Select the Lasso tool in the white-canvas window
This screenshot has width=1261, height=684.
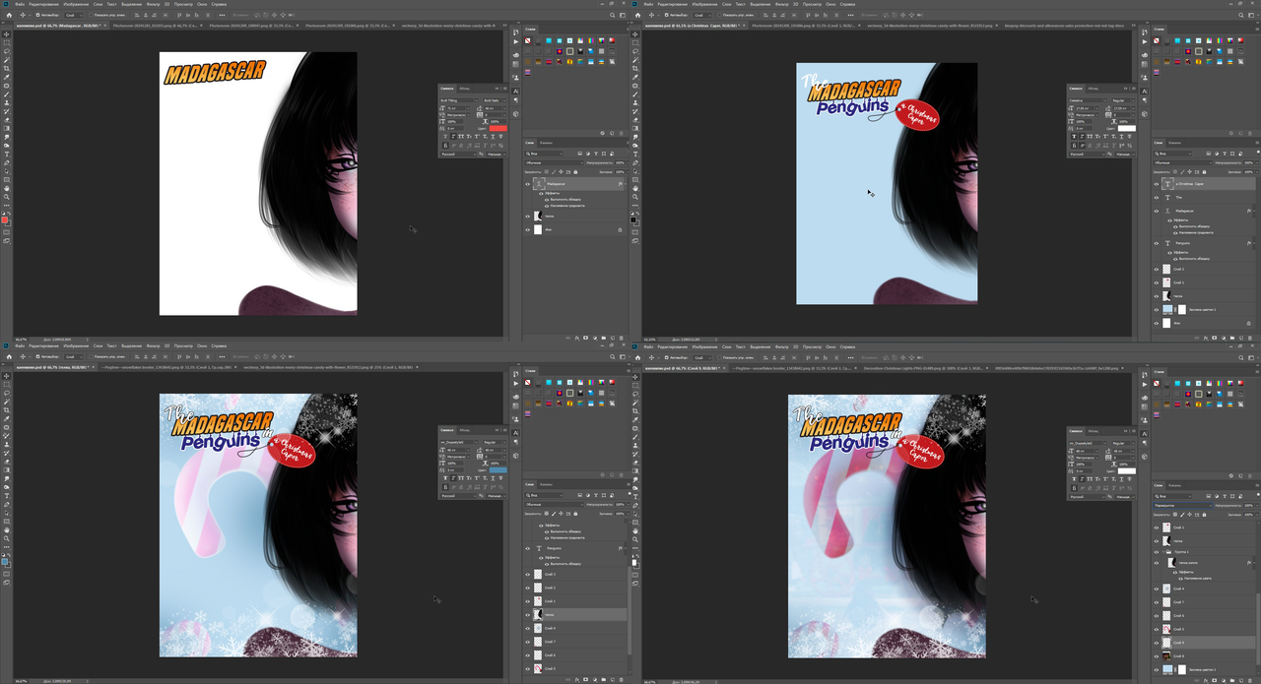point(7,51)
